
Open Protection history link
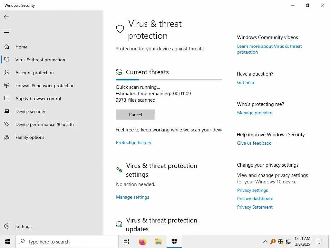(x=133, y=142)
